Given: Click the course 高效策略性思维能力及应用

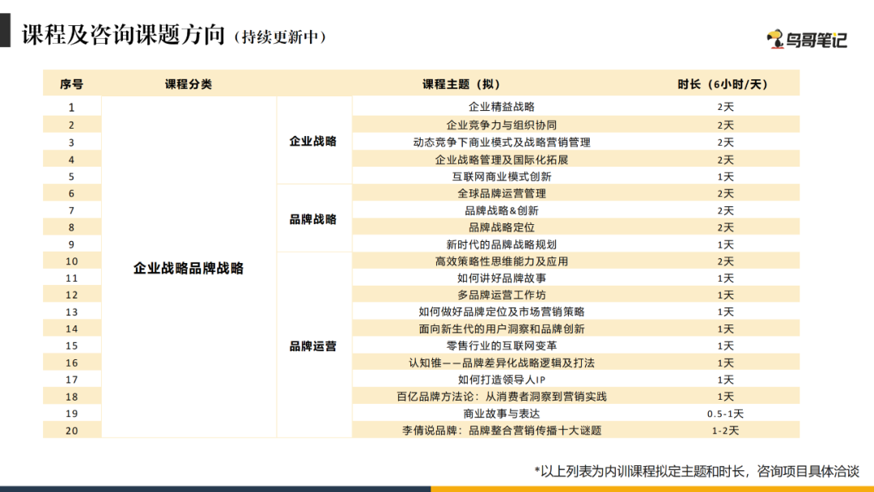Looking at the screenshot, I should pos(502,261).
